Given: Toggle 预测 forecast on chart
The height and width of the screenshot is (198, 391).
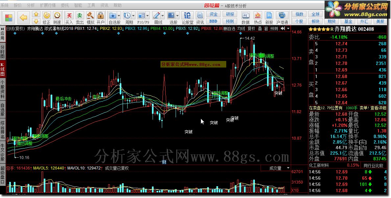Looking at the screenshot, I should pos(274,29).
